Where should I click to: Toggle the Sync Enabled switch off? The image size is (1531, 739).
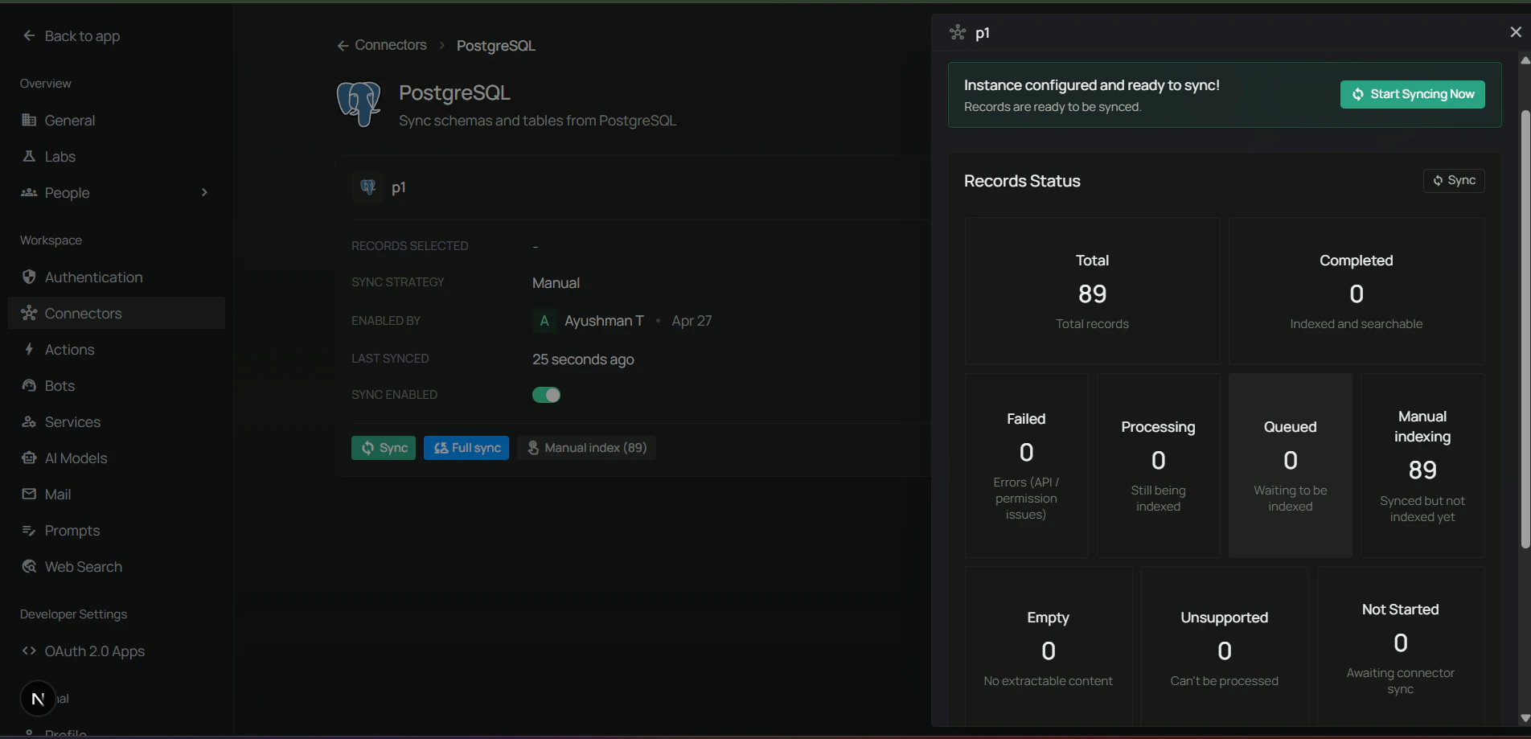[546, 395]
